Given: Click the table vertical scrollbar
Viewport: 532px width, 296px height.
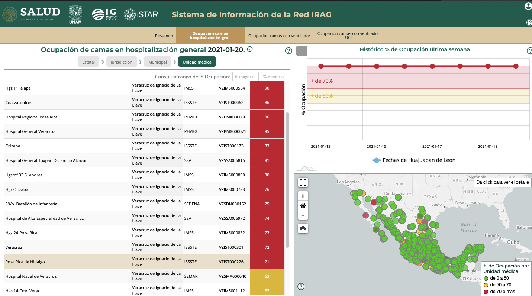Looking at the screenshot, I should (287, 180).
